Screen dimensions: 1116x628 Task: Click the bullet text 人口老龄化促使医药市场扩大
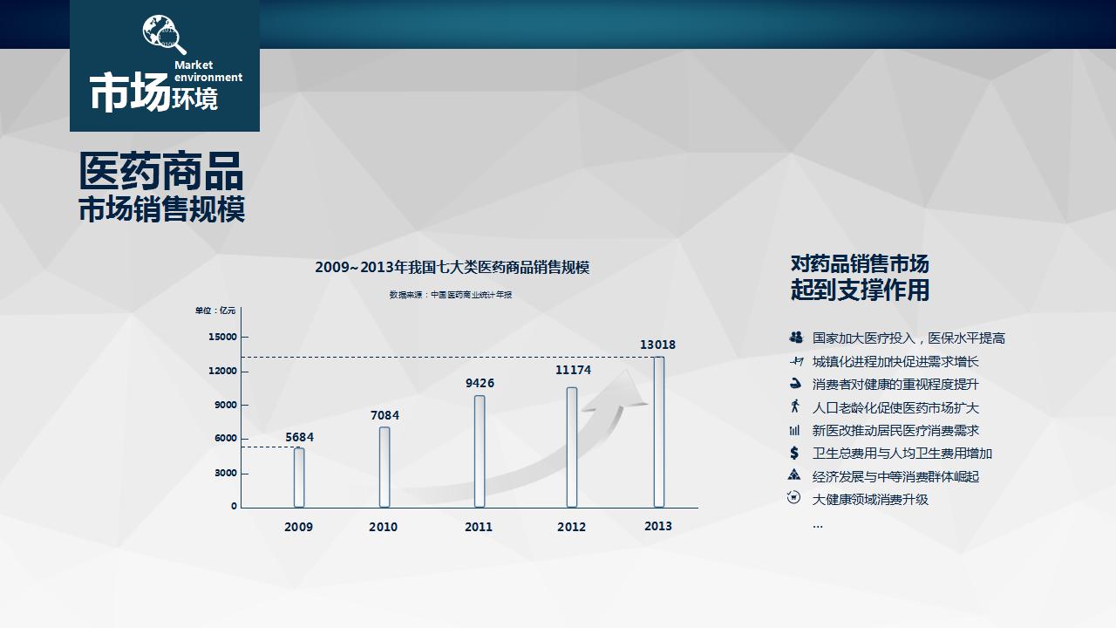click(895, 407)
